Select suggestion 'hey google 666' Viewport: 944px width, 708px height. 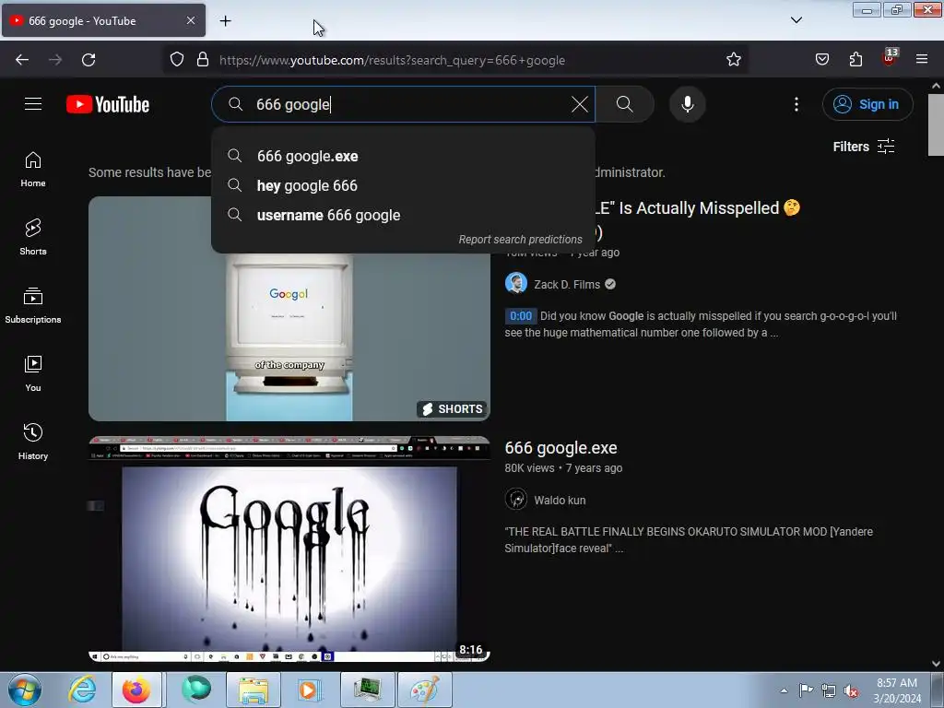[x=403, y=185]
